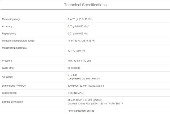Click the 121 °C (250 °F) value

[x=76, y=51]
